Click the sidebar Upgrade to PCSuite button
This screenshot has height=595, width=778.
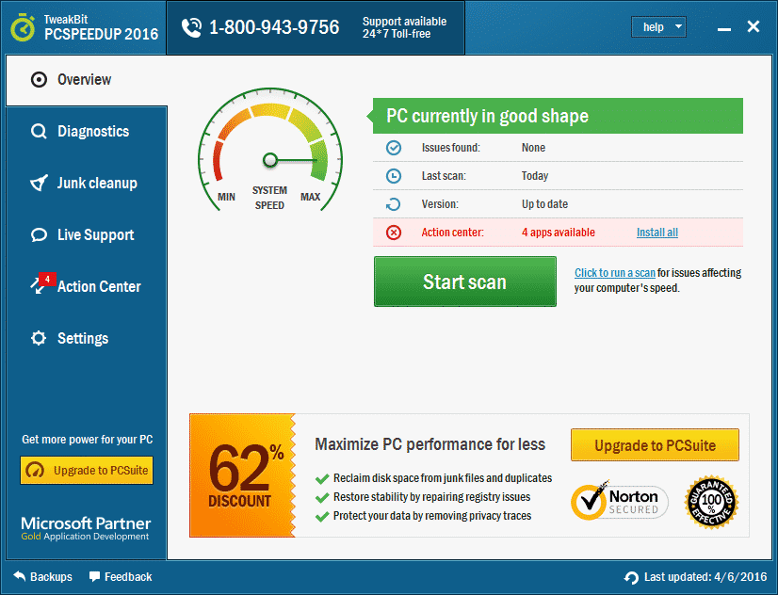pos(87,470)
